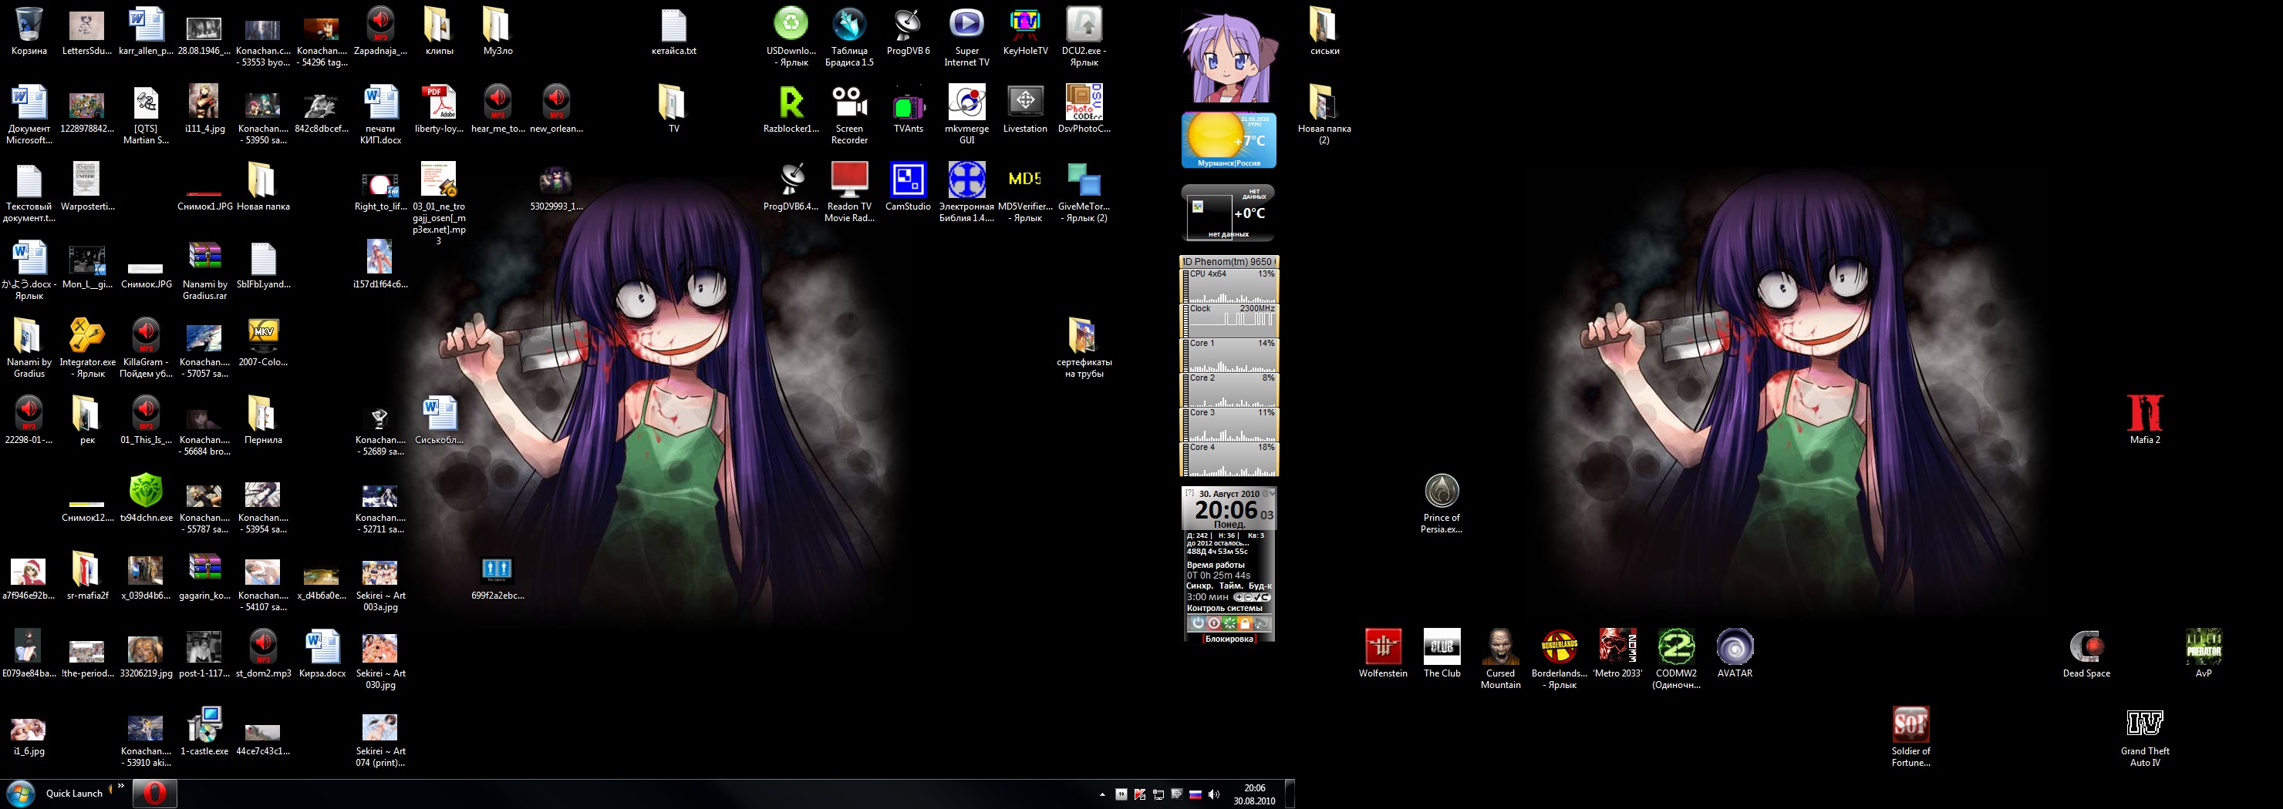Click the Буд-к alarm label
This screenshot has height=809, width=2283.
point(1260,586)
